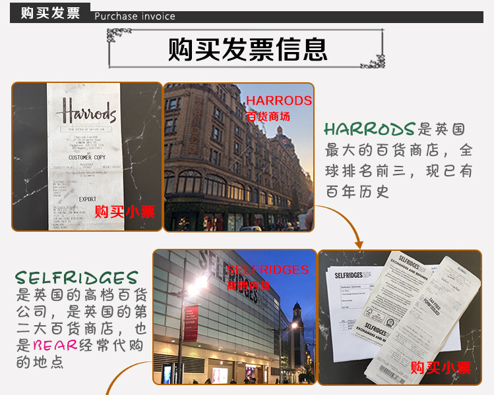Click the green 'HARRODS' heading in description

point(369,129)
